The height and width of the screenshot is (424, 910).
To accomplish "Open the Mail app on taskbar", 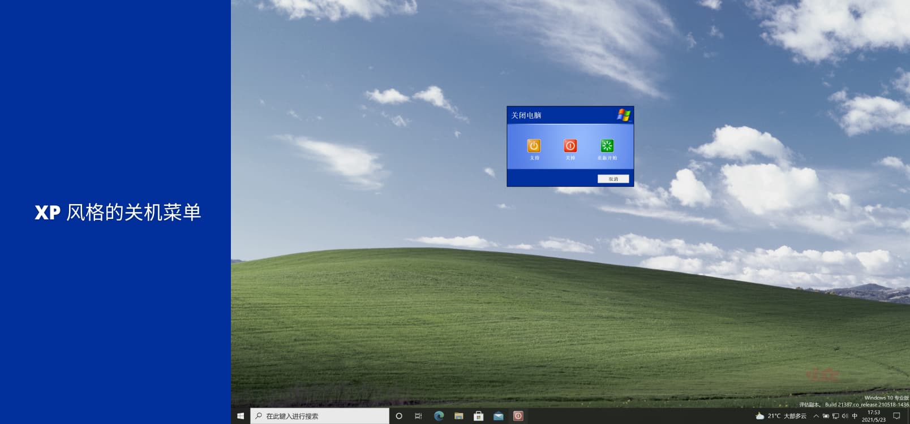I will (499, 416).
